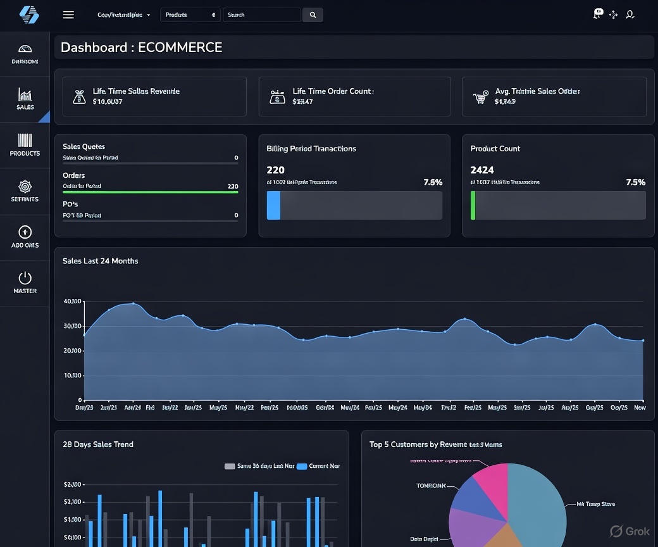658x547 pixels.
Task: Click the Billing Period Transactions progress bar
Action: 354,206
